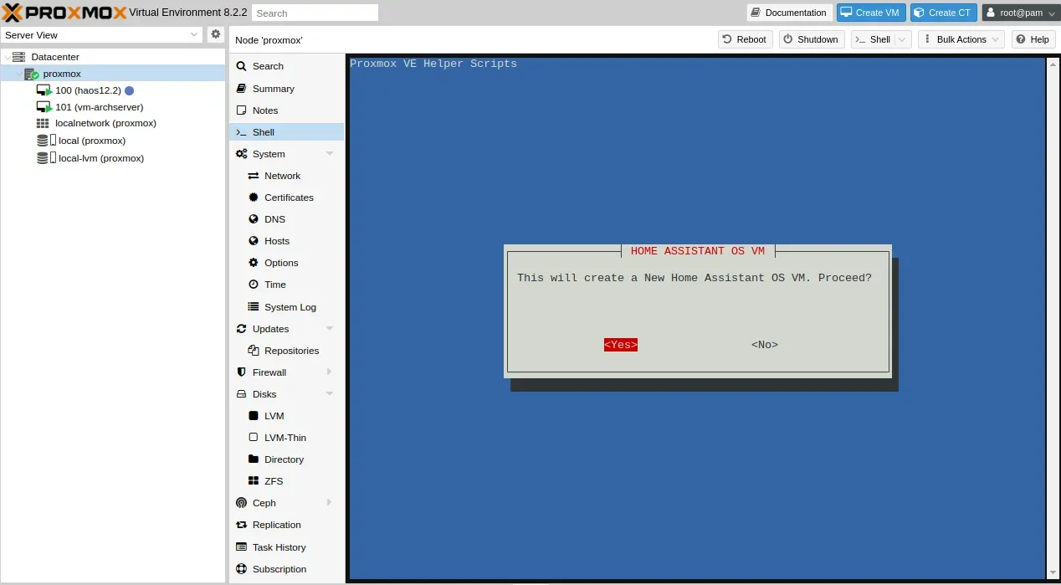The image size is (1061, 585).
Task: Expand the Ceph section arrow
Action: [330, 503]
